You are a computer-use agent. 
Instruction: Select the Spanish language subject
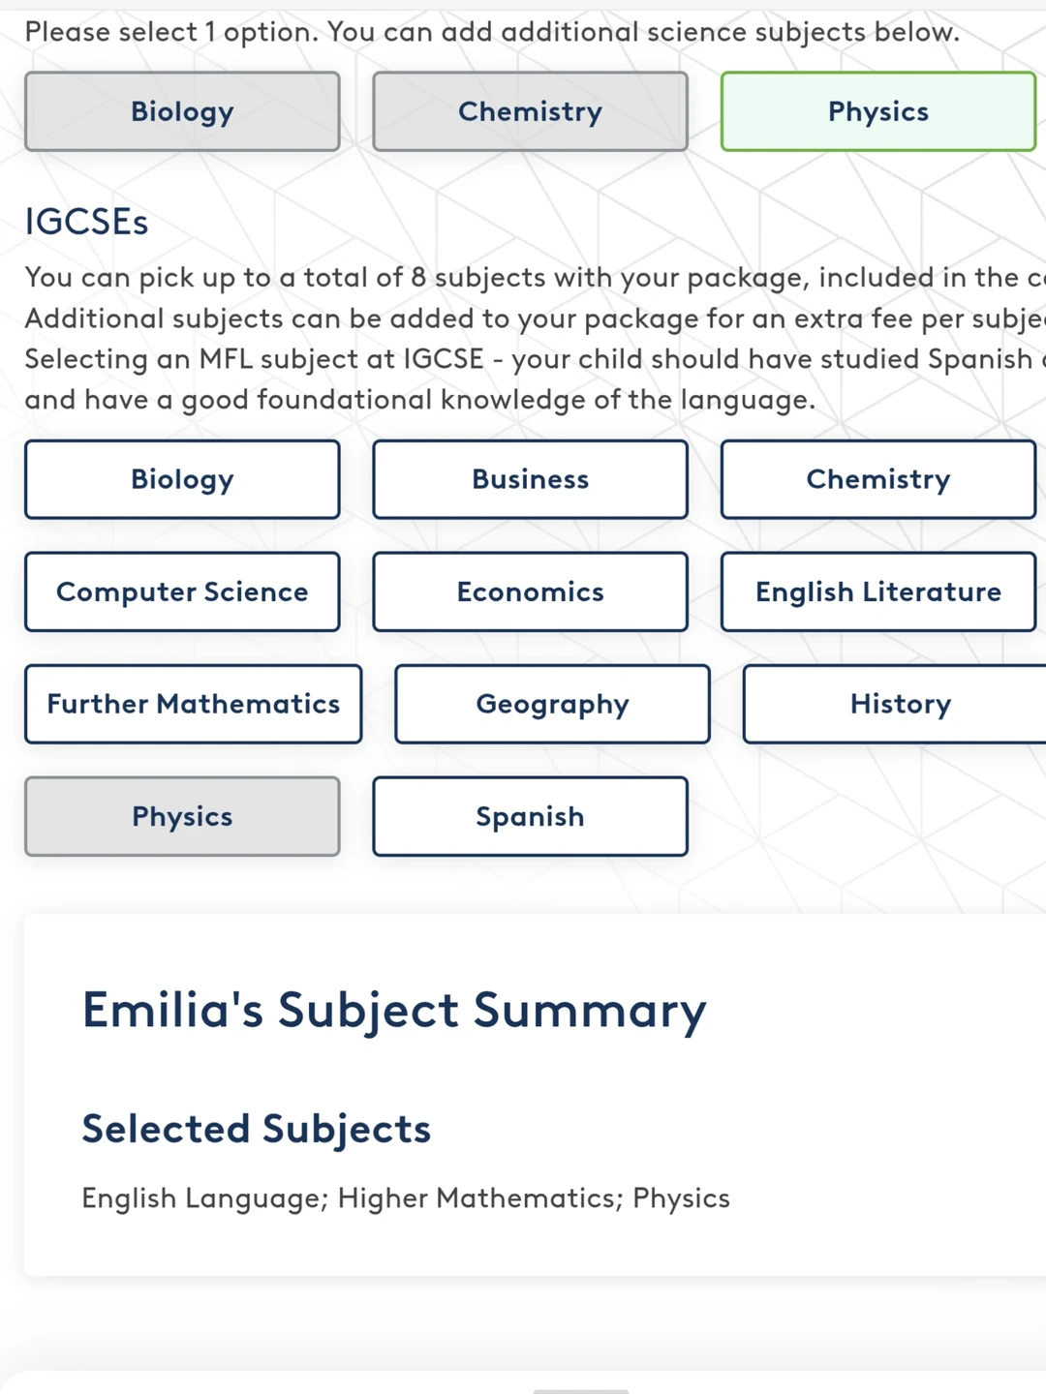pyautogui.click(x=530, y=816)
